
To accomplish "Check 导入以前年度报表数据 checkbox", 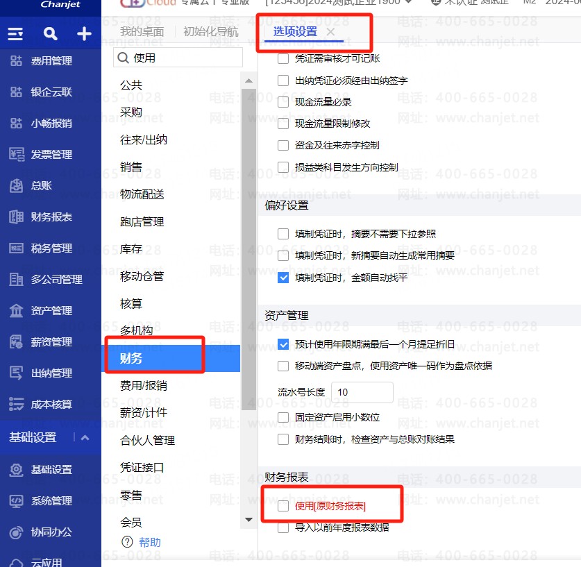I will [x=283, y=527].
